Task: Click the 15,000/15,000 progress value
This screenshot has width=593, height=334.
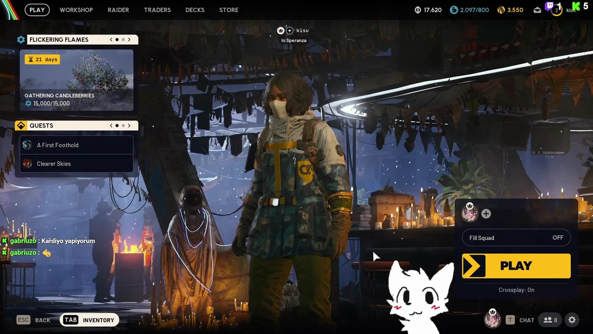Action: (x=51, y=103)
